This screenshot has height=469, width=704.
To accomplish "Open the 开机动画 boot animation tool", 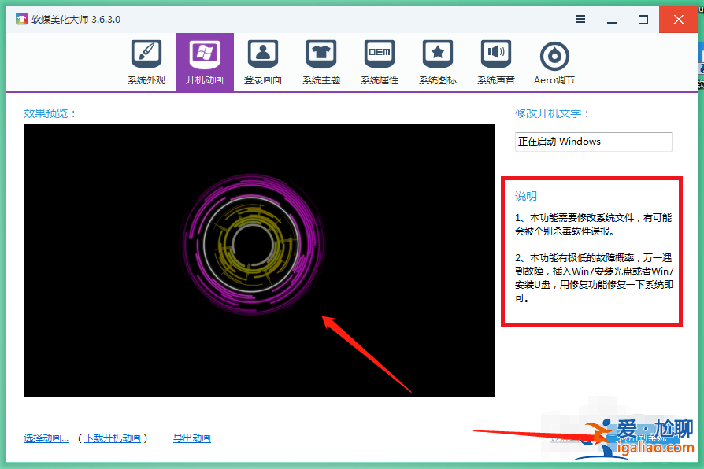I will point(204,61).
